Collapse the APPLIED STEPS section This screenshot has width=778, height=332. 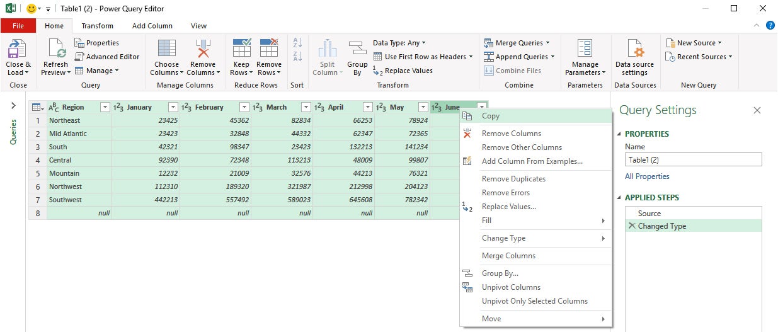tap(619, 197)
